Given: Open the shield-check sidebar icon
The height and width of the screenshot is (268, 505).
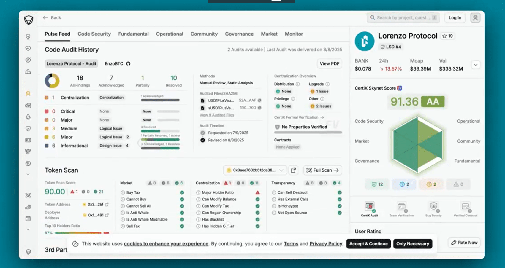Looking at the screenshot, I should [x=28, y=129].
